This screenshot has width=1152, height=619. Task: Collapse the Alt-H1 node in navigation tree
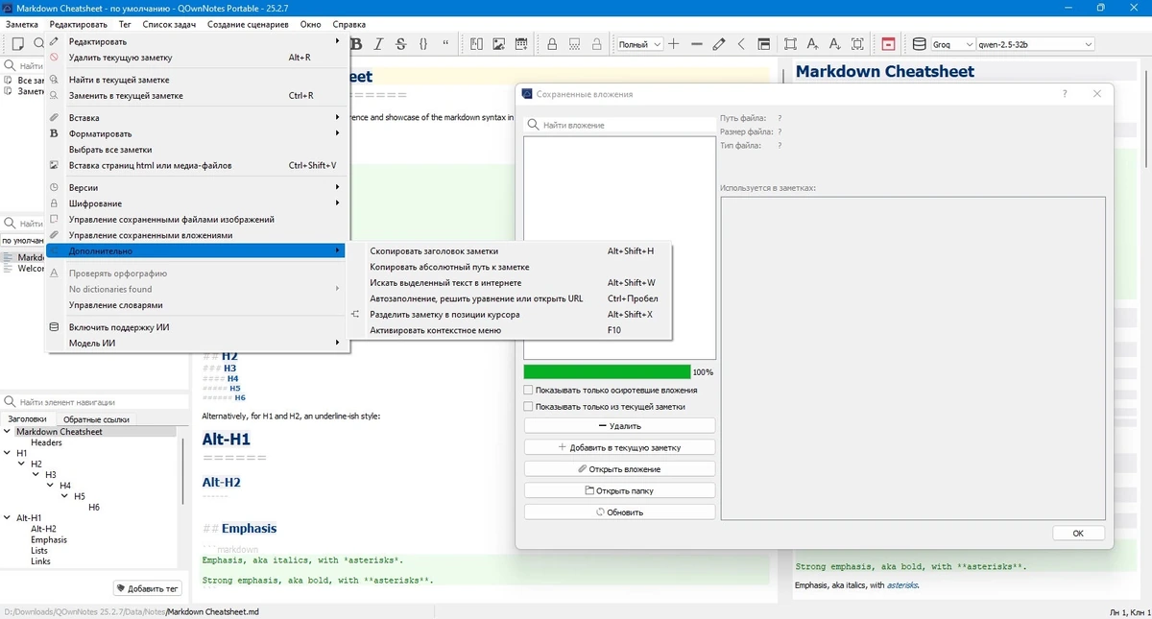(9, 518)
